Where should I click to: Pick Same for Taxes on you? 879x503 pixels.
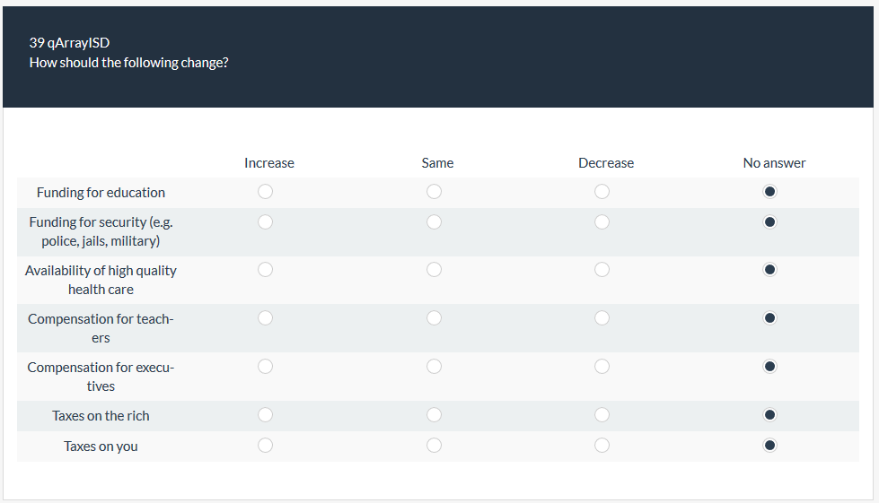coord(434,446)
